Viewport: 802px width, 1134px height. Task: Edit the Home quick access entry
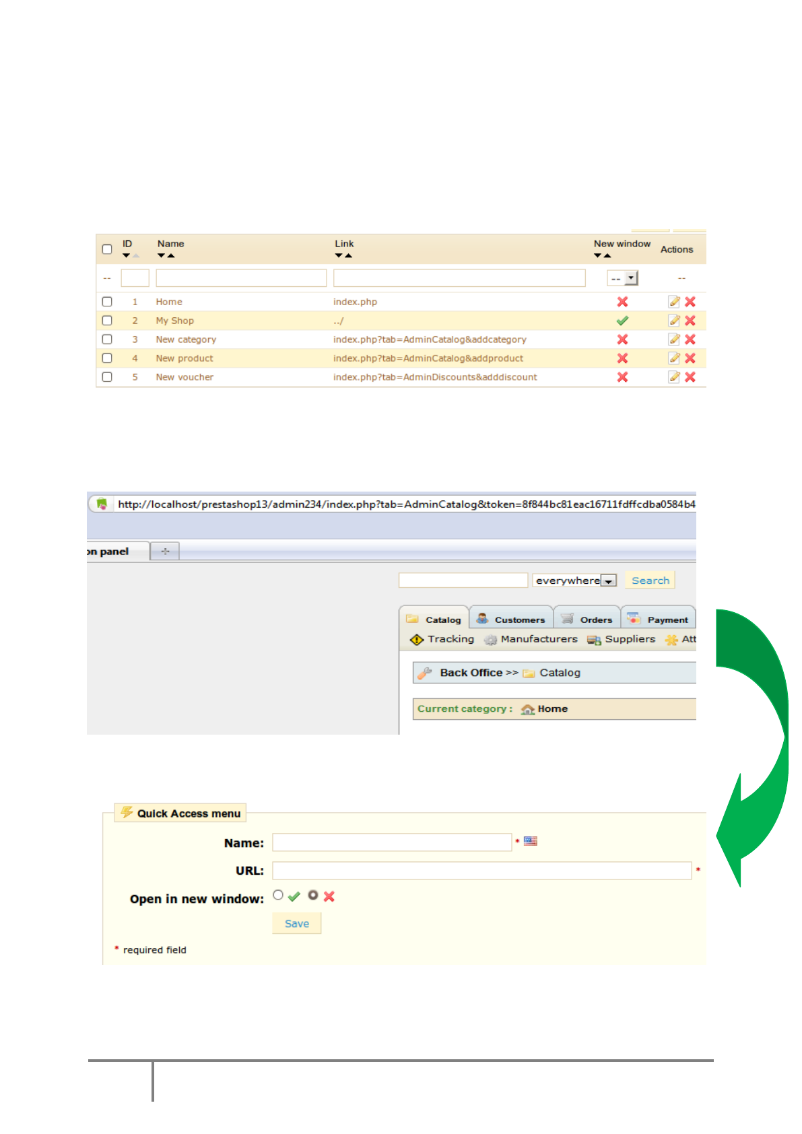(674, 302)
